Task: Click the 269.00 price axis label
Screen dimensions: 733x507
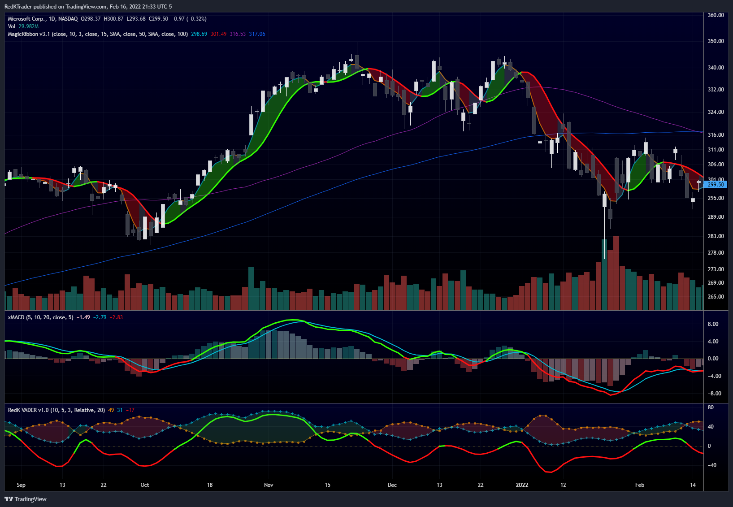Action: coord(716,283)
